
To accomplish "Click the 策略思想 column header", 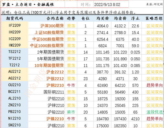I will coord(154,18).
